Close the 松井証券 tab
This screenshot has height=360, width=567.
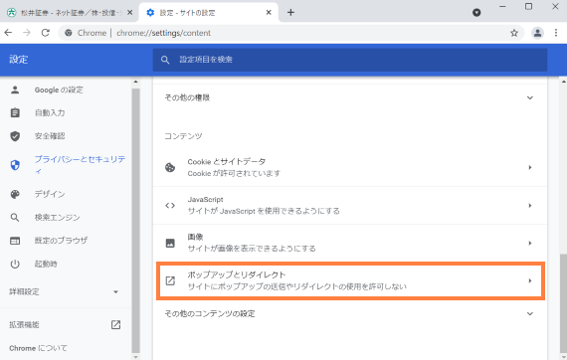130,13
